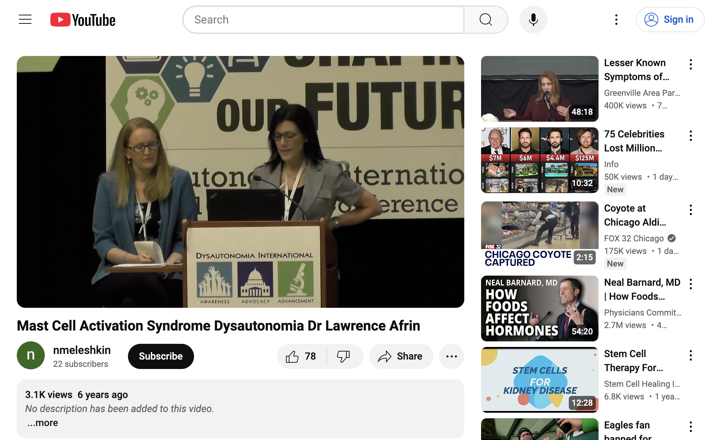Visit Physicians Commit... channel
This screenshot has width=716, height=440.
click(x=643, y=313)
